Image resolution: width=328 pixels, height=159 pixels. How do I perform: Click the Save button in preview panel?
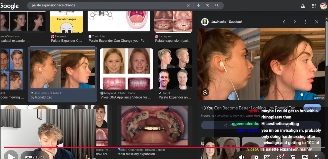coord(291,125)
